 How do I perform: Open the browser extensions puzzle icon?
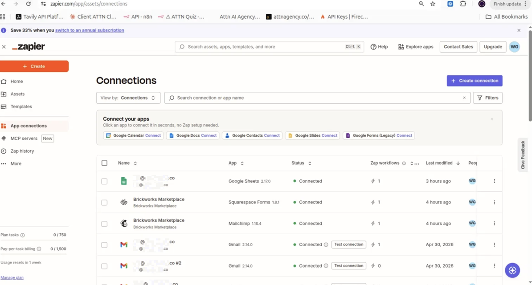pos(463,4)
